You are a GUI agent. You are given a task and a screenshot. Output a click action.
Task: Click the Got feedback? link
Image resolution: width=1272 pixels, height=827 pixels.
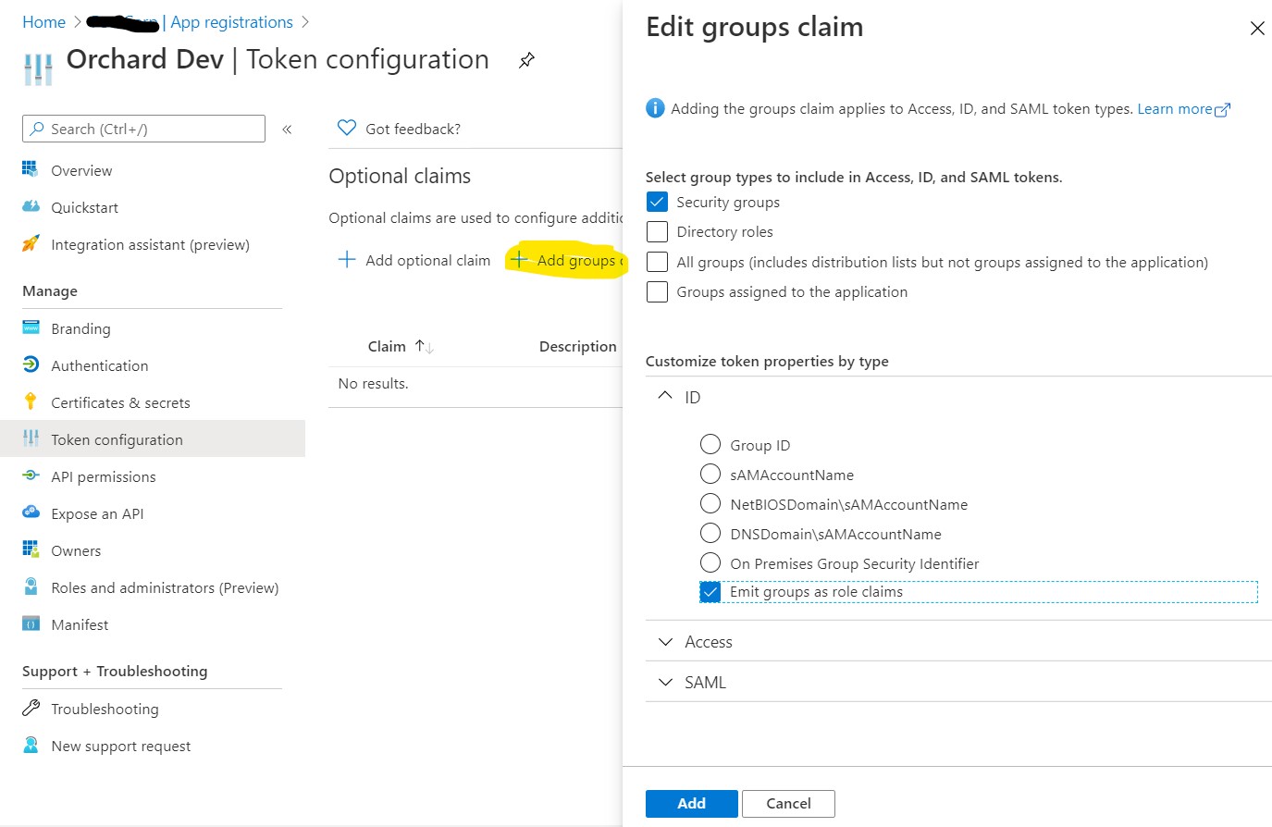(x=413, y=129)
